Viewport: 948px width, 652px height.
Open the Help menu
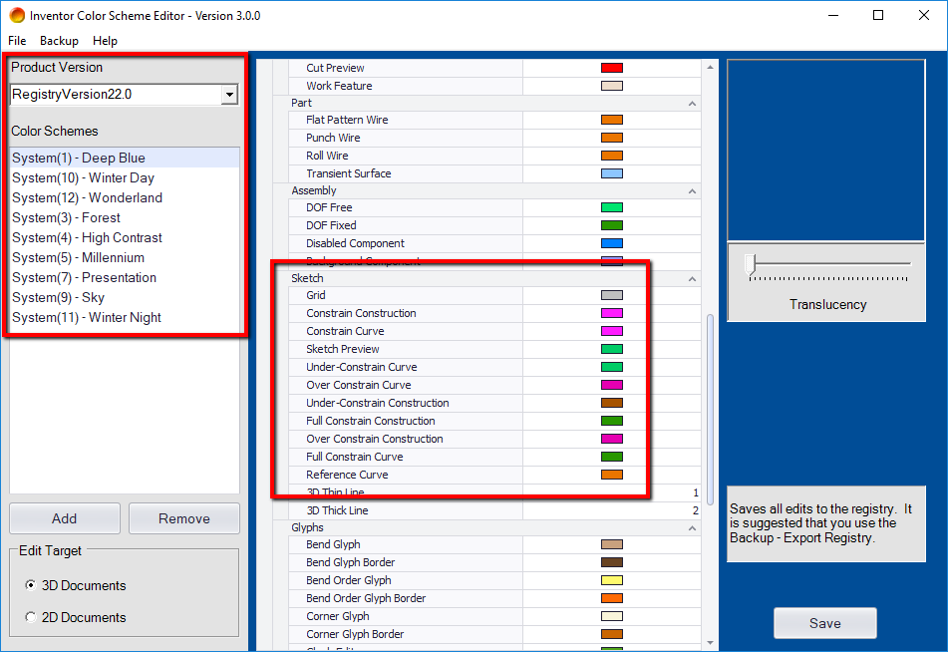click(x=105, y=41)
